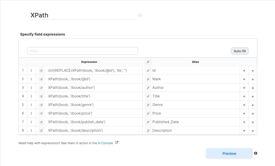The height and width of the screenshot is (166, 275).
Task: Click the info icon beside the XPath title
Action: click(140, 15)
